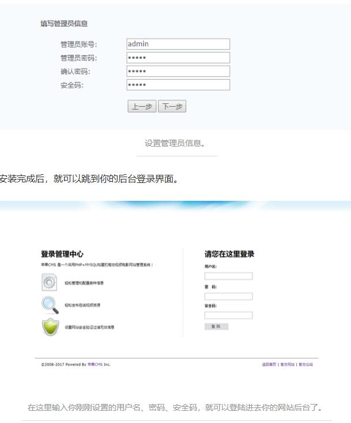Click the 登陆 login button
Image resolution: width=351 pixels, height=423 pixels.
click(216, 327)
